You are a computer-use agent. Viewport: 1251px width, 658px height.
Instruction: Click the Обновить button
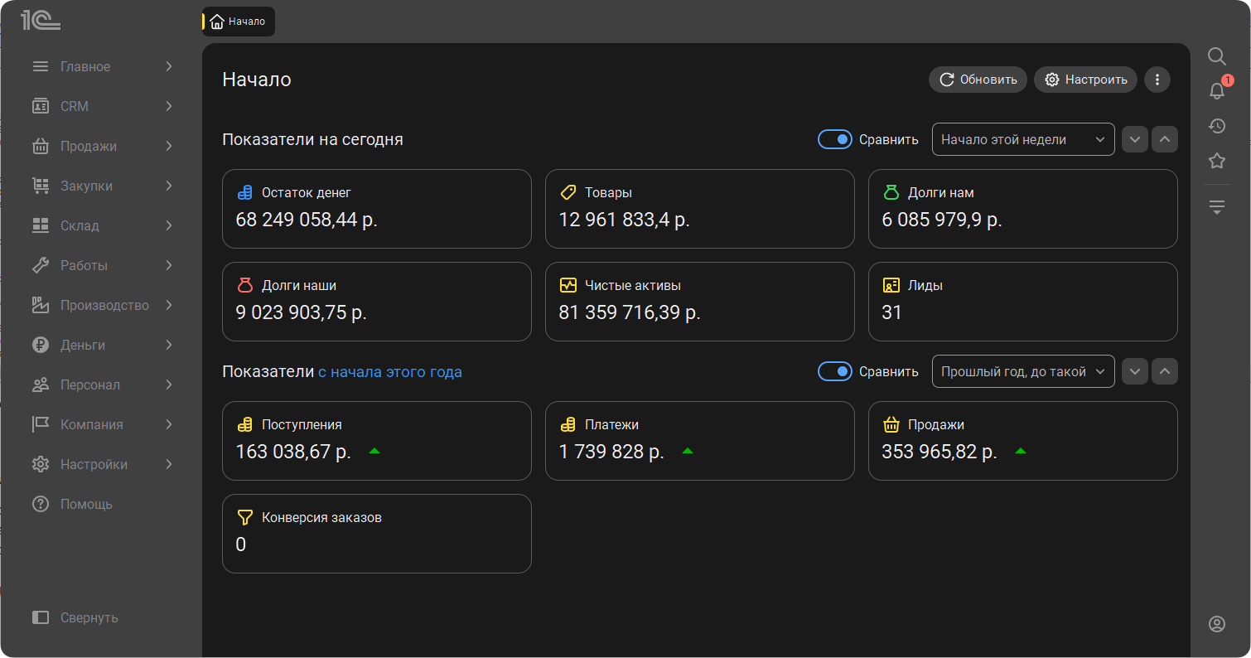point(978,80)
